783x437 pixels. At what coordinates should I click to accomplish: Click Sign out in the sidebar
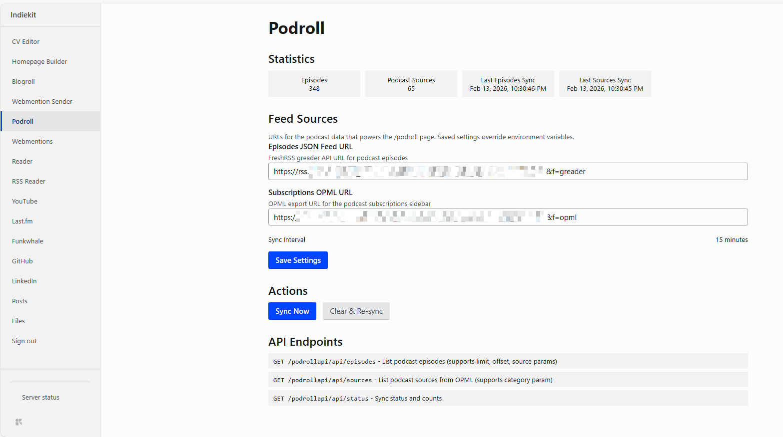coord(24,341)
